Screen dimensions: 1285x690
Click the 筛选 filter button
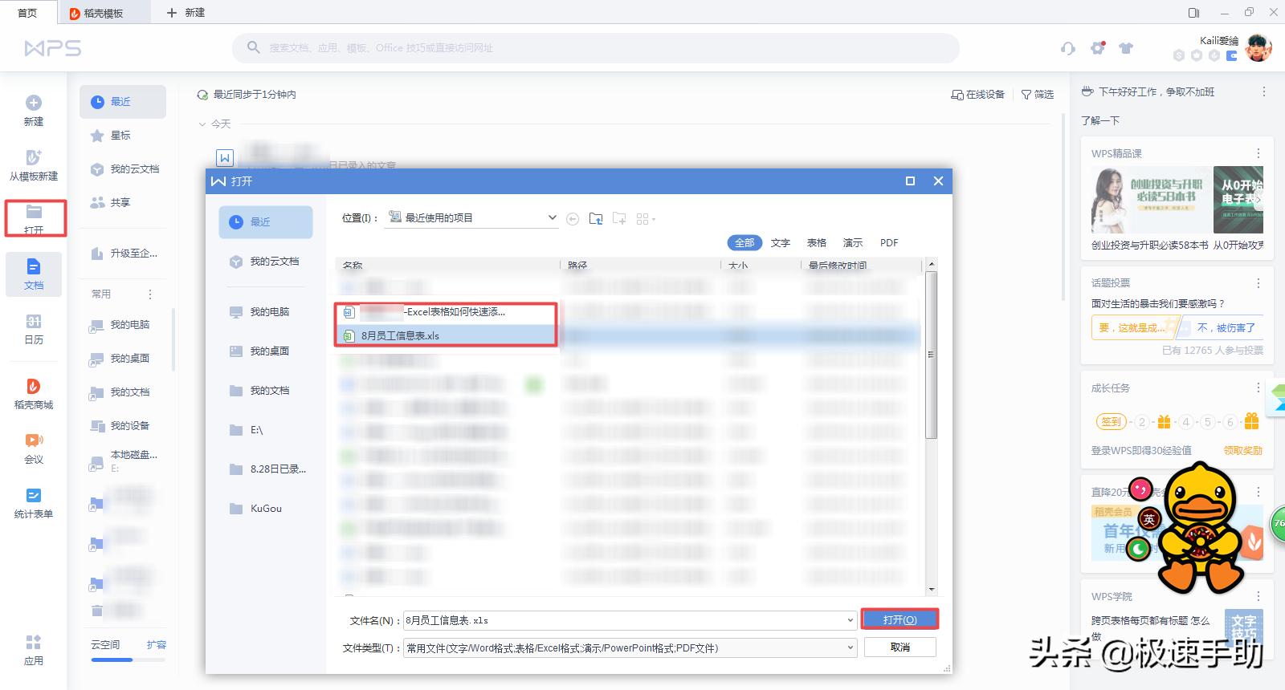coord(1038,95)
